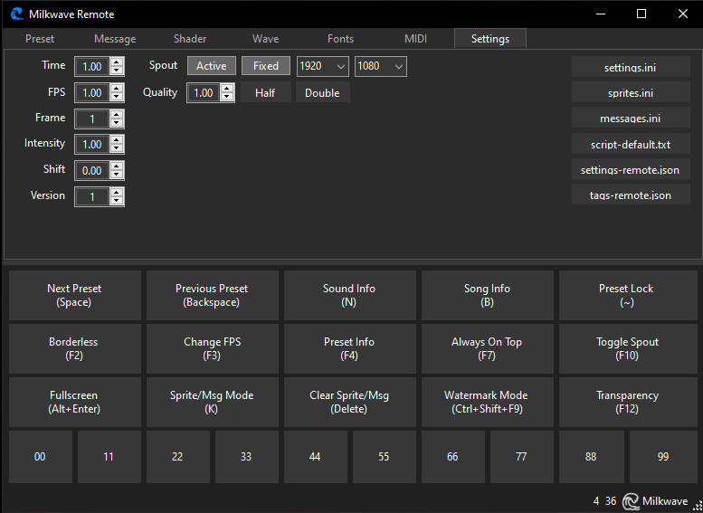Click the Milkwave Remote title bar app icon
Image resolution: width=703 pixels, height=513 pixels.
pyautogui.click(x=16, y=14)
